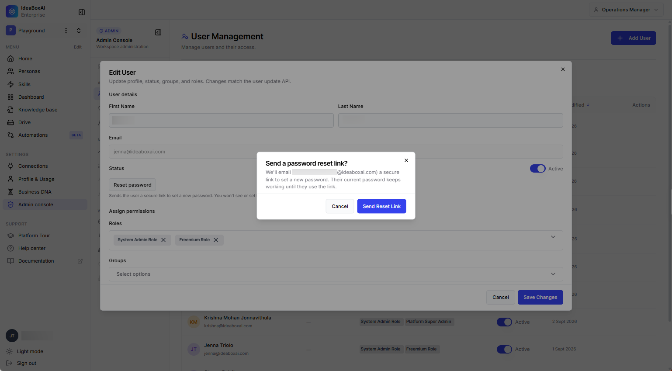Toggle Jenna Triolo Active switch

click(x=504, y=349)
